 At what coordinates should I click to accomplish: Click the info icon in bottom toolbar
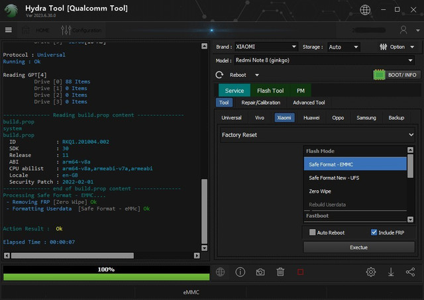(240, 272)
